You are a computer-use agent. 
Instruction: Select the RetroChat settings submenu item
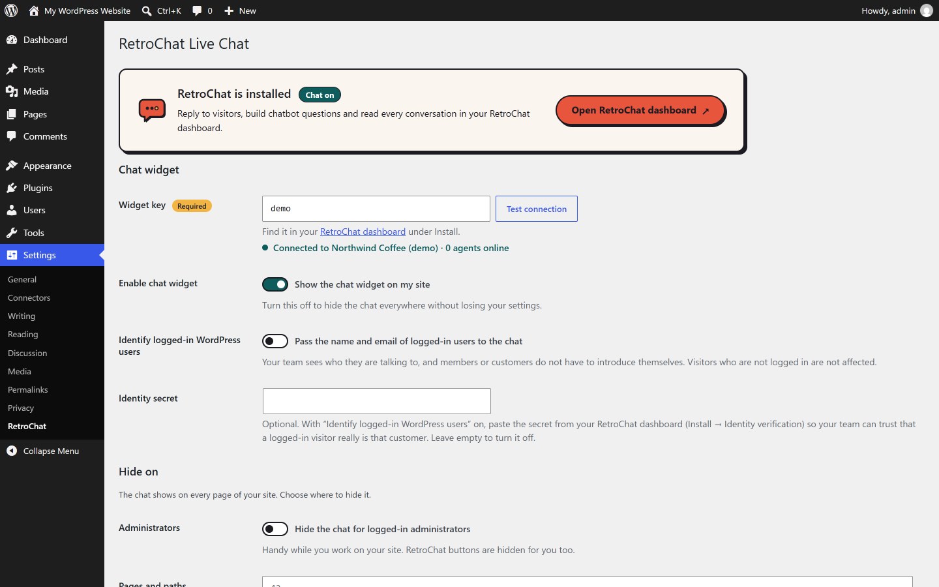tap(27, 426)
